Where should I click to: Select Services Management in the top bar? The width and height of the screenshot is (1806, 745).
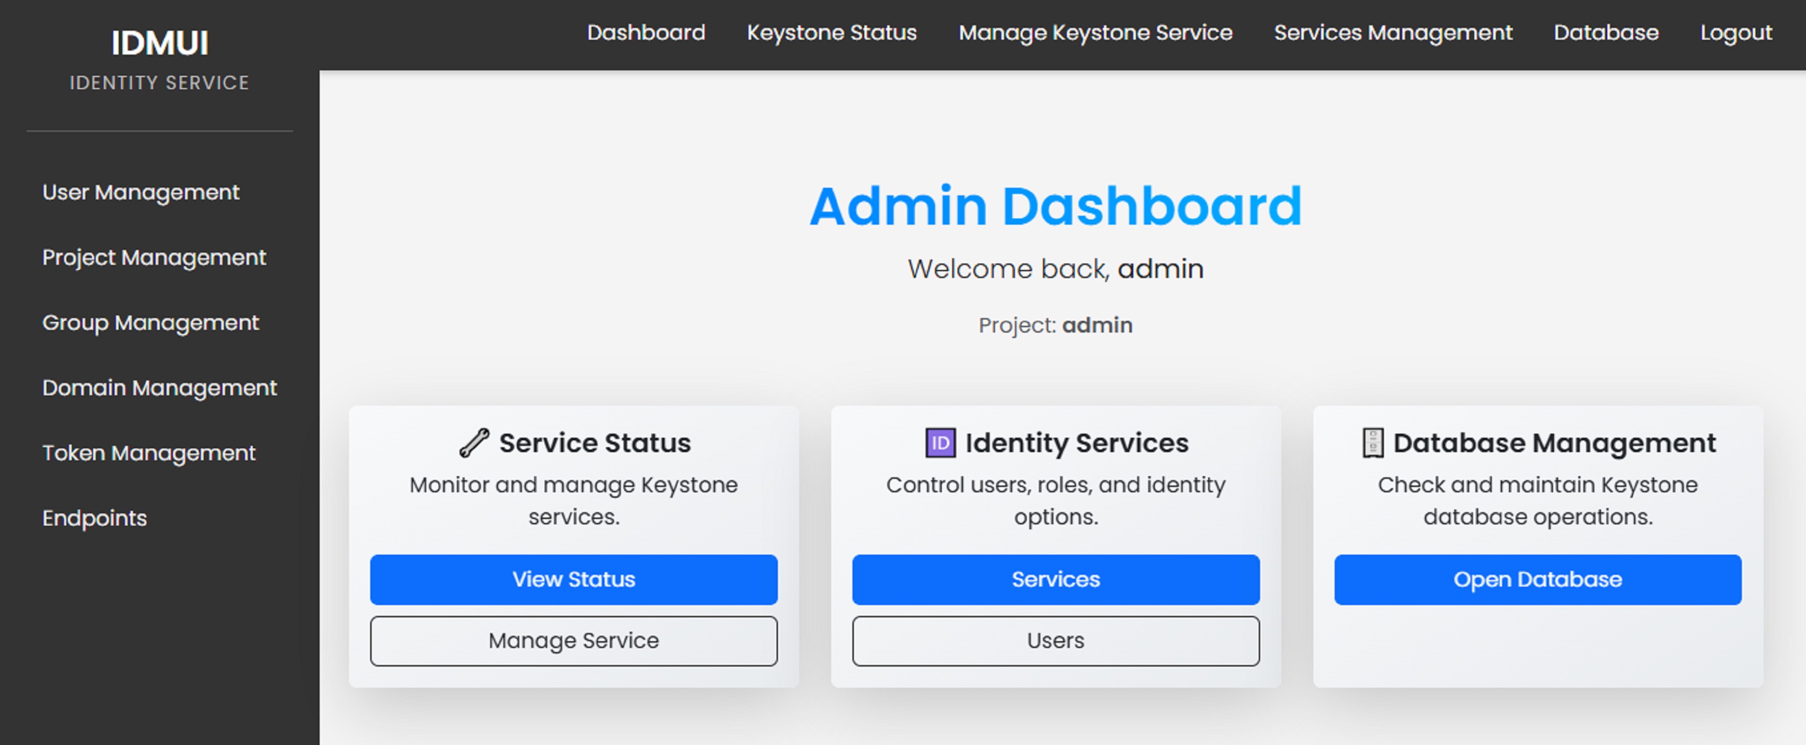coord(1393,32)
